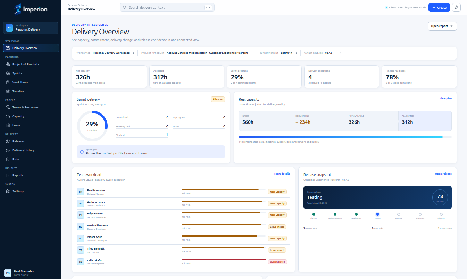The image size is (467, 279).
Task: Follow the Team details link
Action: pos(282,174)
